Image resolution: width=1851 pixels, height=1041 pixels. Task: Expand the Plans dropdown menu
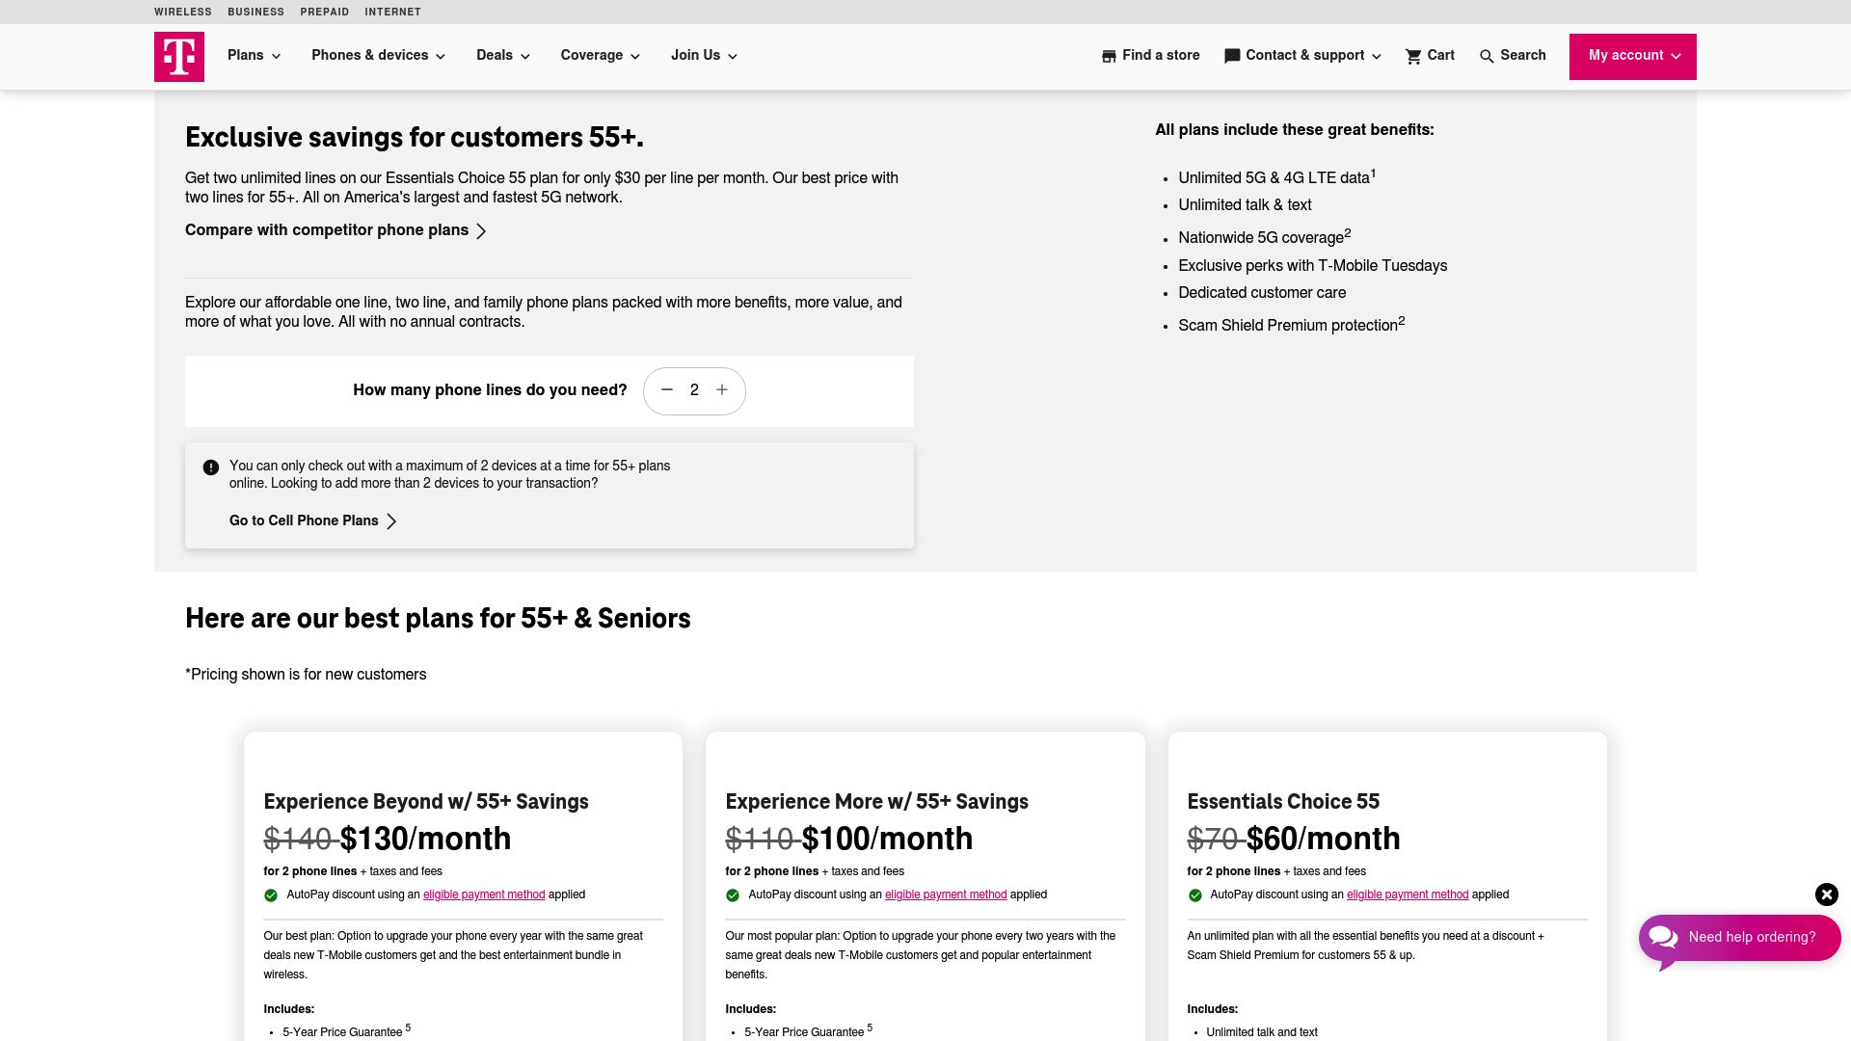pos(255,56)
